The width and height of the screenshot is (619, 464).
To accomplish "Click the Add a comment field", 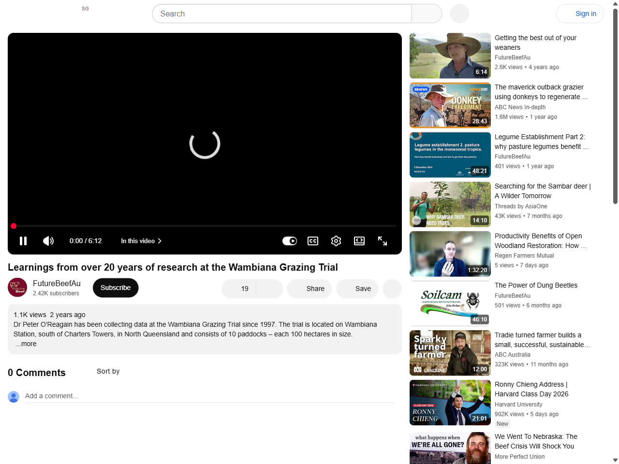I will coord(209,396).
